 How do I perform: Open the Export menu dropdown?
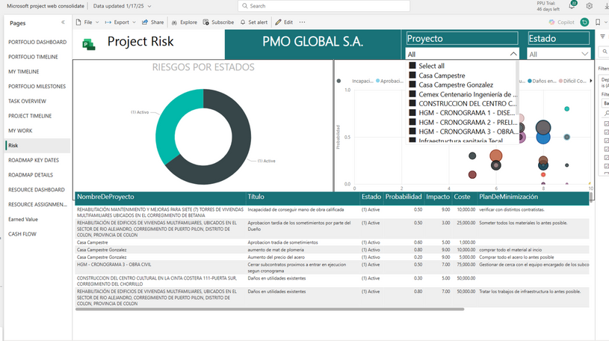point(120,22)
